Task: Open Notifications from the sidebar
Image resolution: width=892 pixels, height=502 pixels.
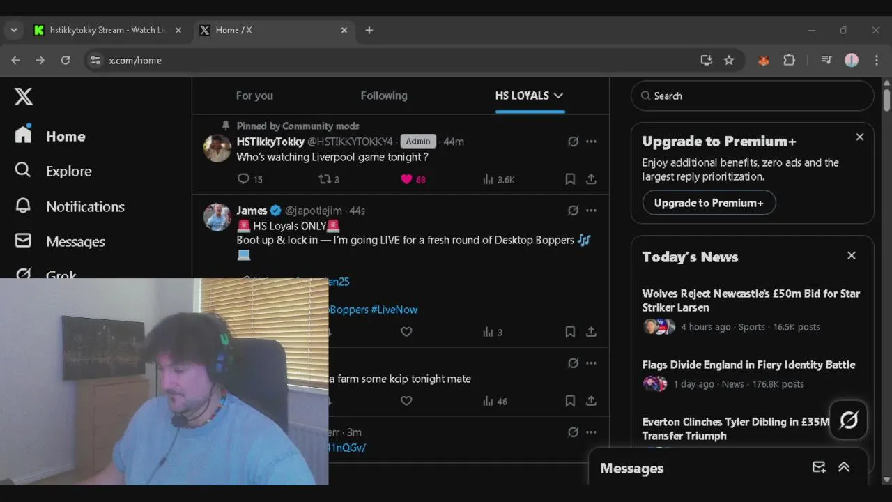Action: (70, 206)
